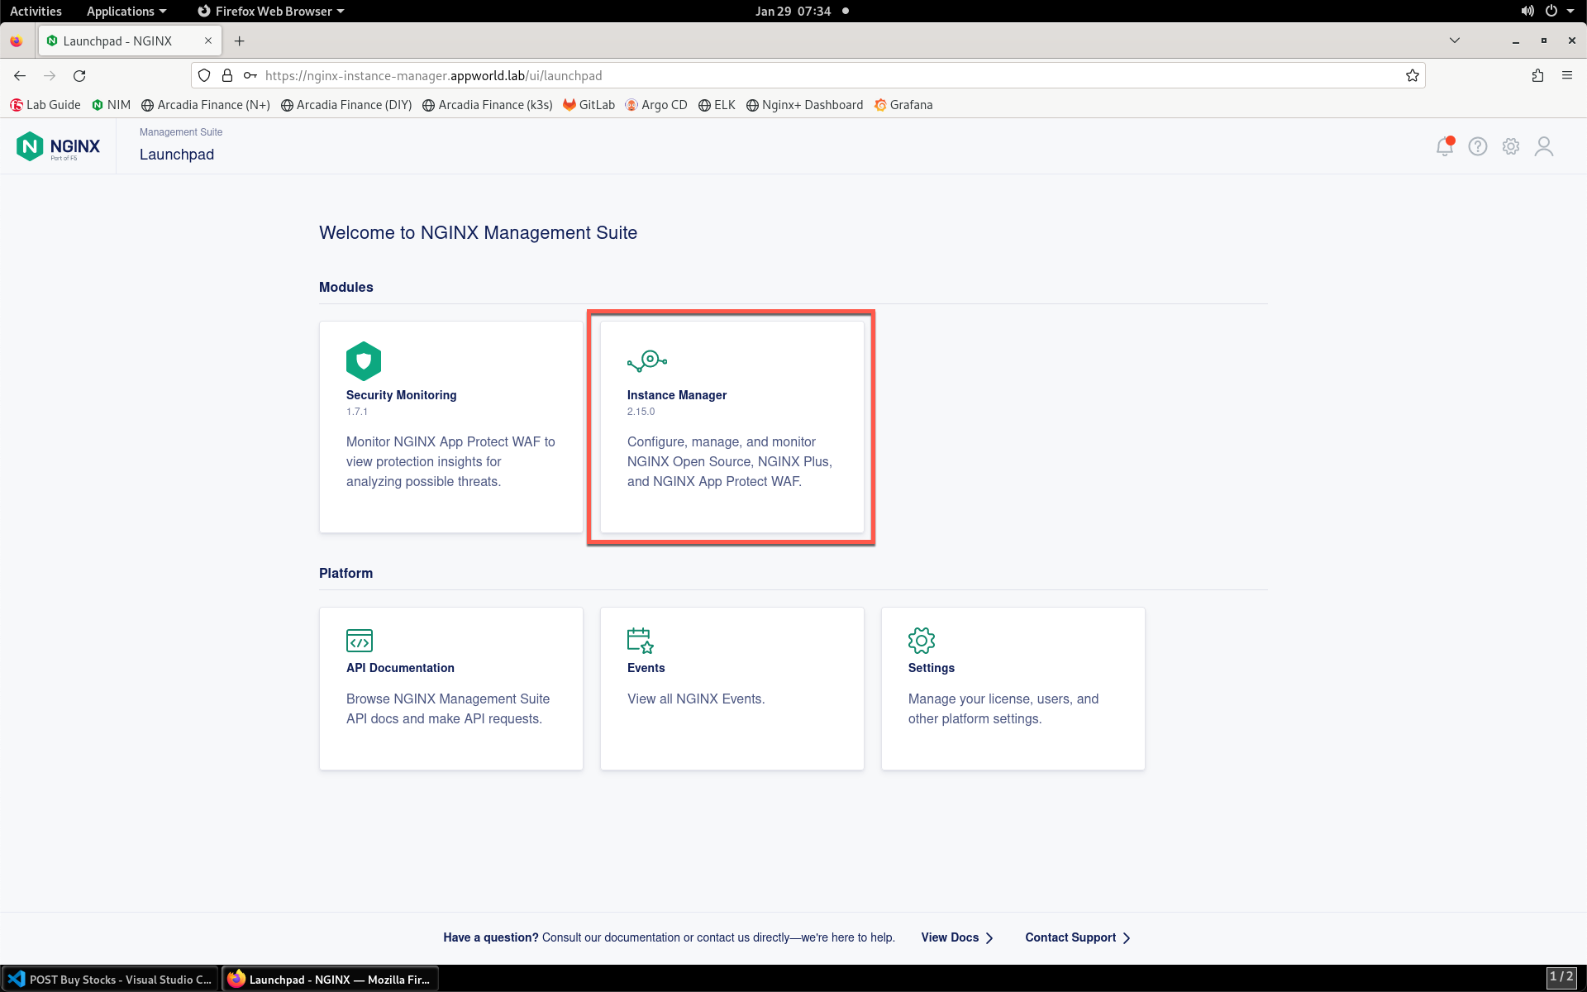The width and height of the screenshot is (1587, 992).
Task: Click the Settings gear icon in Platform
Action: click(922, 641)
